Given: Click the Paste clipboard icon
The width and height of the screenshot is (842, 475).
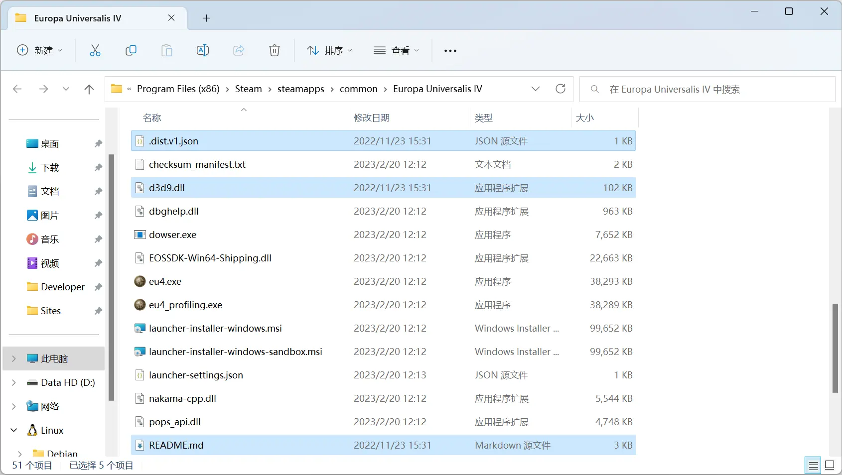Looking at the screenshot, I should click(166, 50).
